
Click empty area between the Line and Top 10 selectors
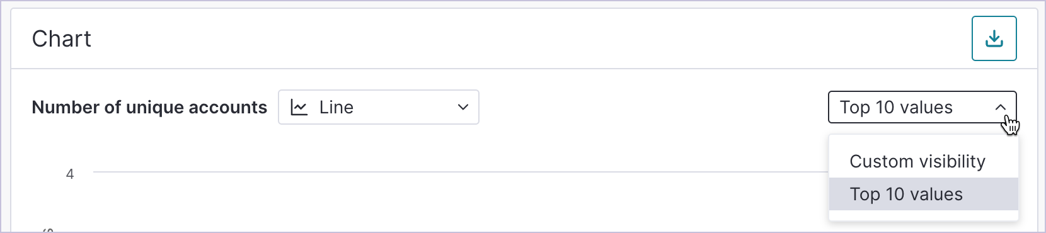(653, 107)
